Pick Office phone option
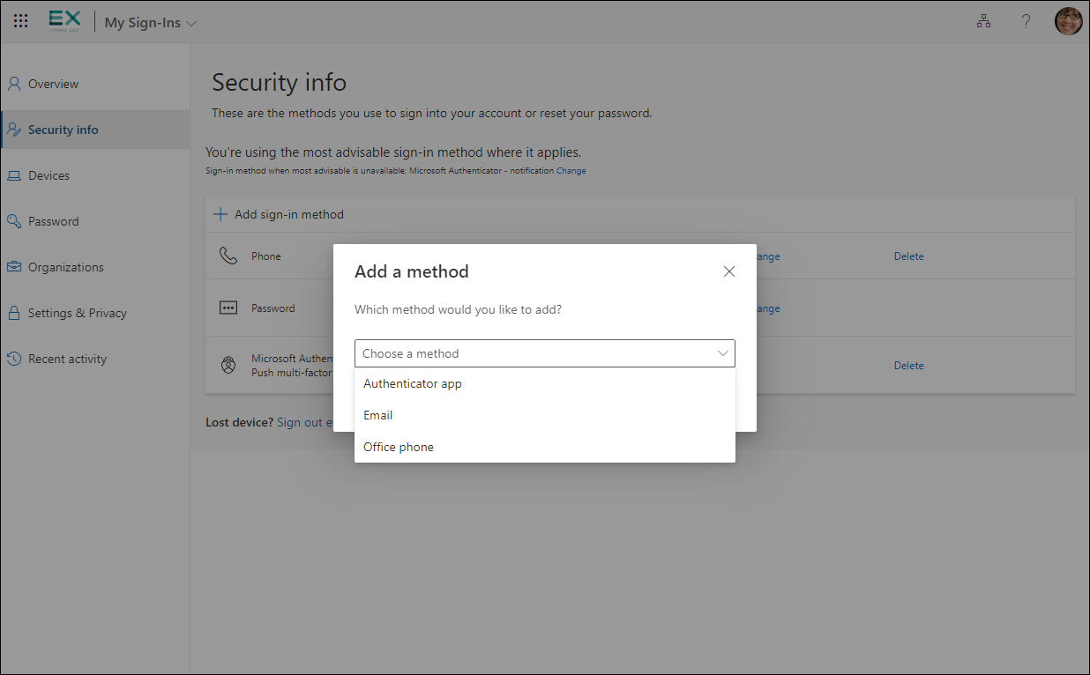This screenshot has width=1090, height=675. pos(399,448)
